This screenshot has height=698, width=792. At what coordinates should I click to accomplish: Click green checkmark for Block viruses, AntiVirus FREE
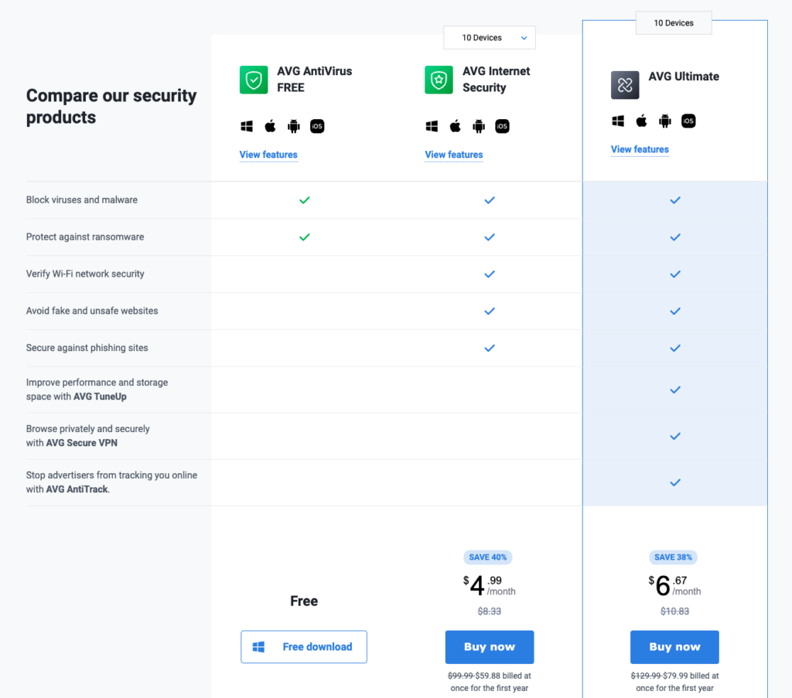pyautogui.click(x=305, y=200)
